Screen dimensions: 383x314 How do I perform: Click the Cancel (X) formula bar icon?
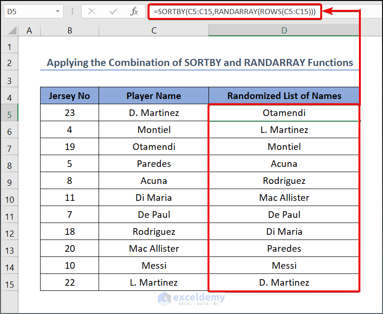pos(92,11)
